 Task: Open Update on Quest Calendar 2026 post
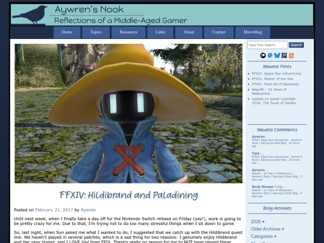point(274,101)
